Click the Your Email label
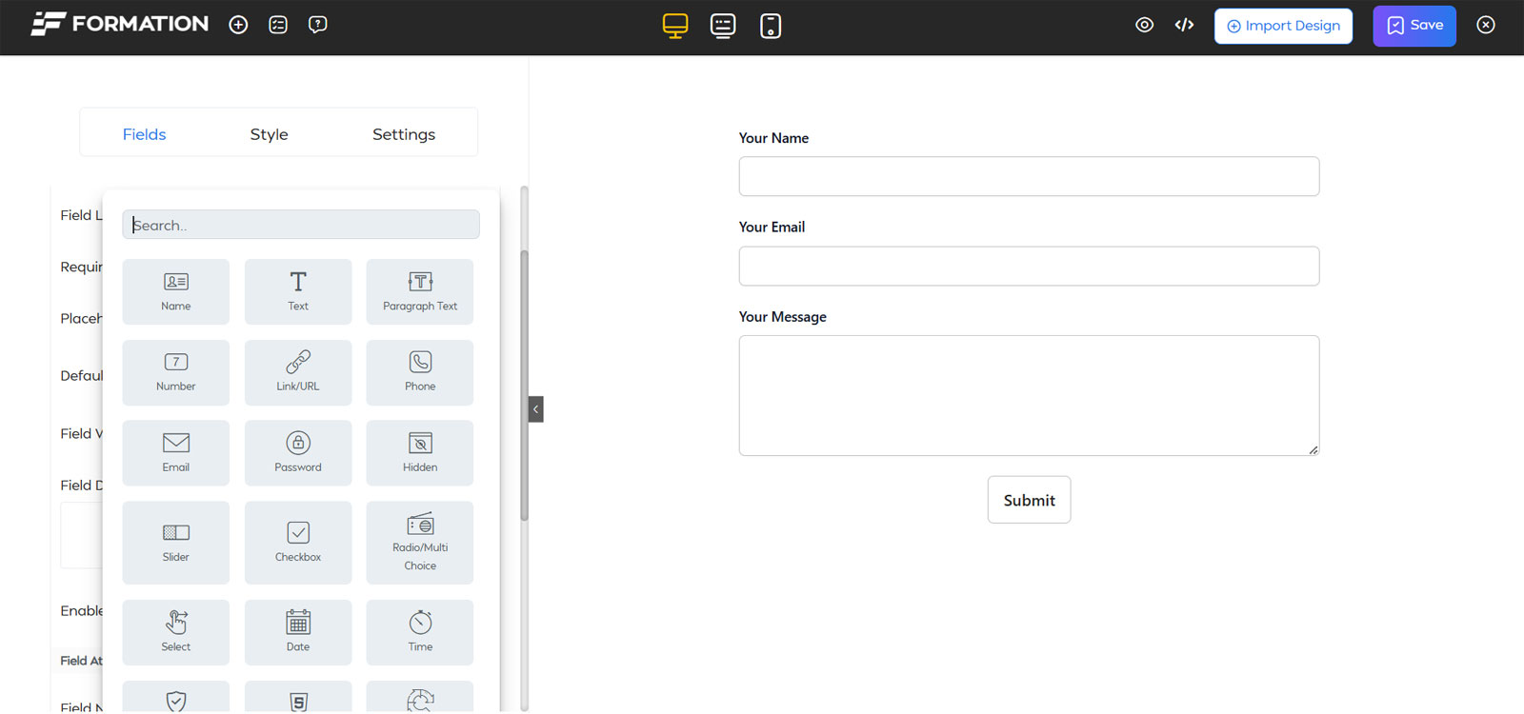The width and height of the screenshot is (1524, 714). coord(772,227)
